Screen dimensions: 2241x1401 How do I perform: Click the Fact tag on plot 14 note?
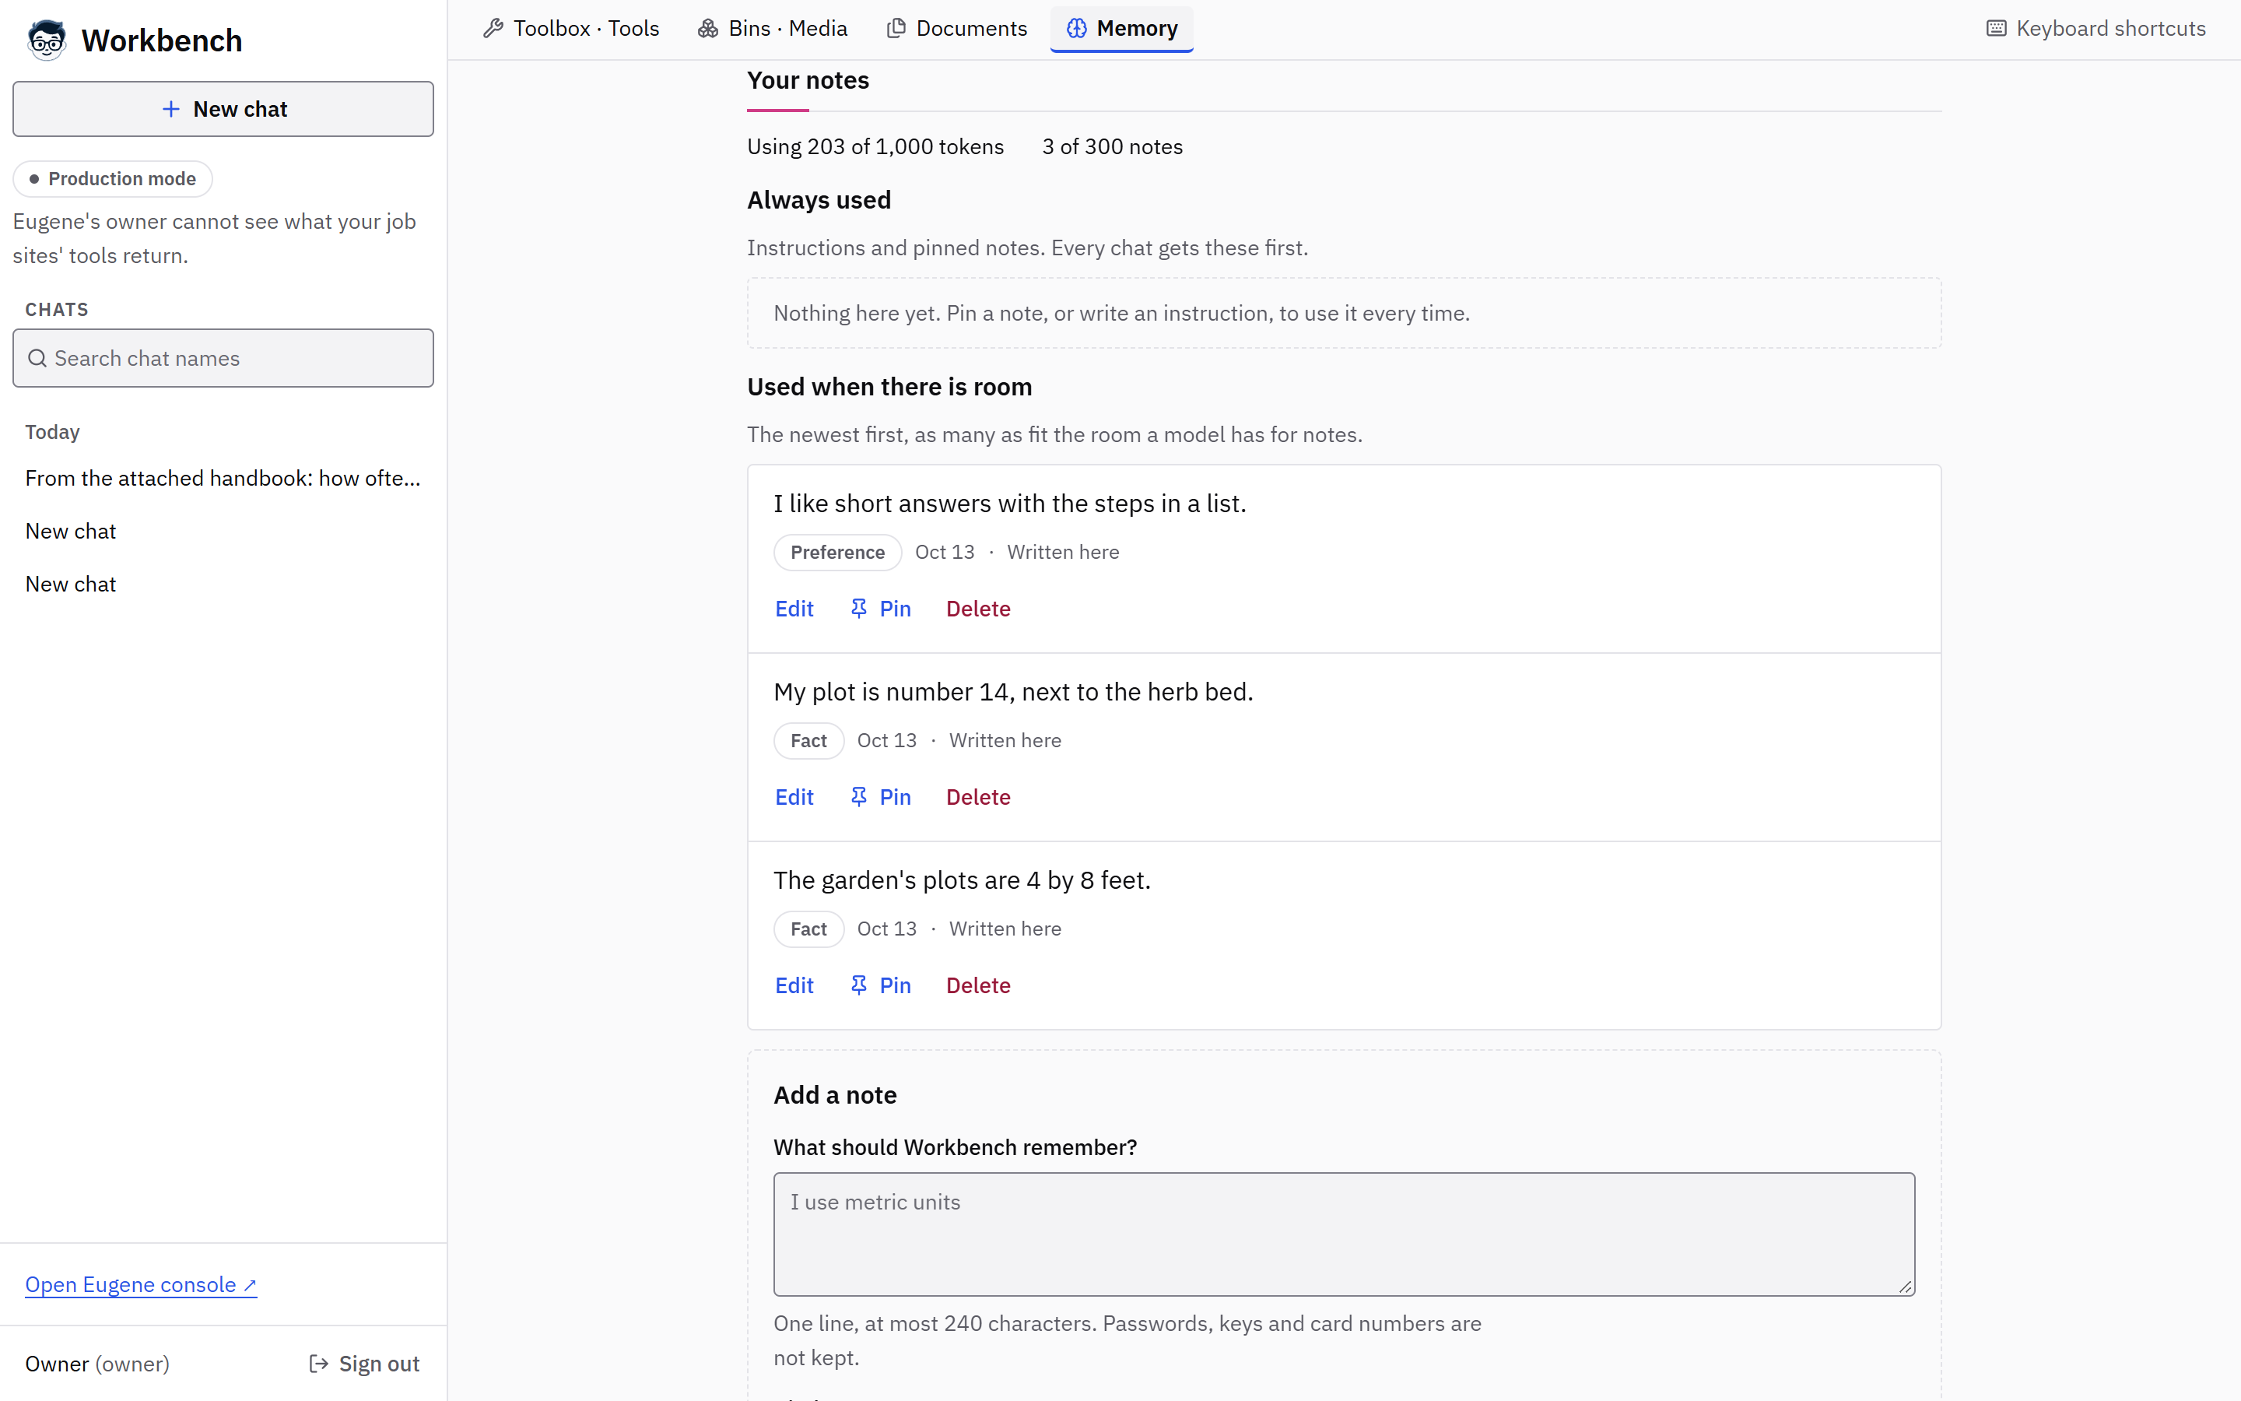[808, 740]
